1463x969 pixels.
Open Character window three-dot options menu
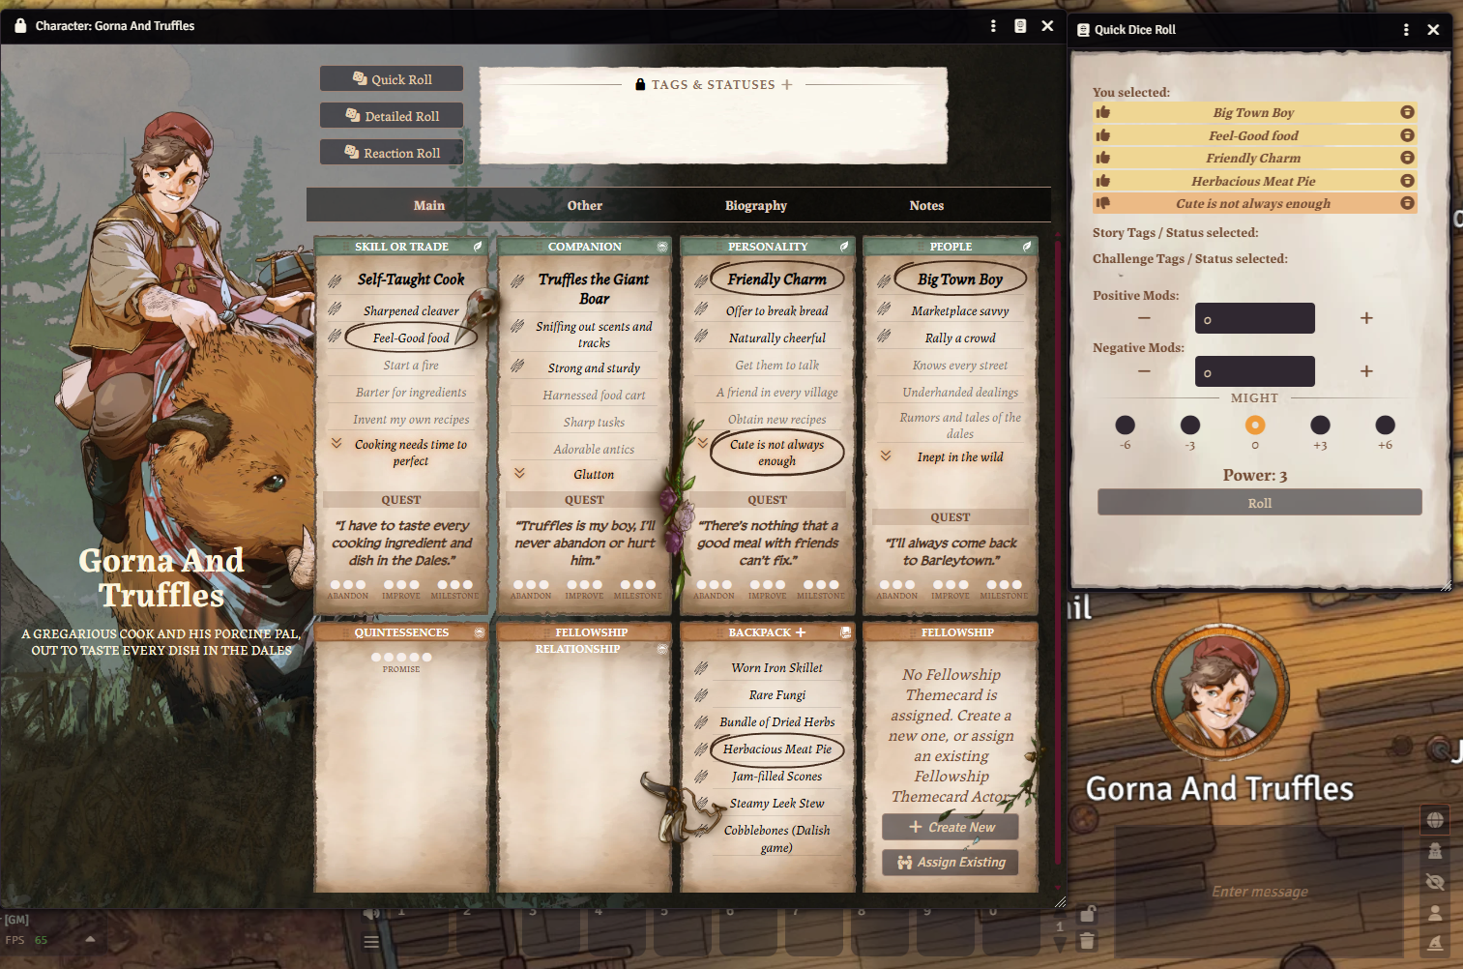click(x=993, y=26)
